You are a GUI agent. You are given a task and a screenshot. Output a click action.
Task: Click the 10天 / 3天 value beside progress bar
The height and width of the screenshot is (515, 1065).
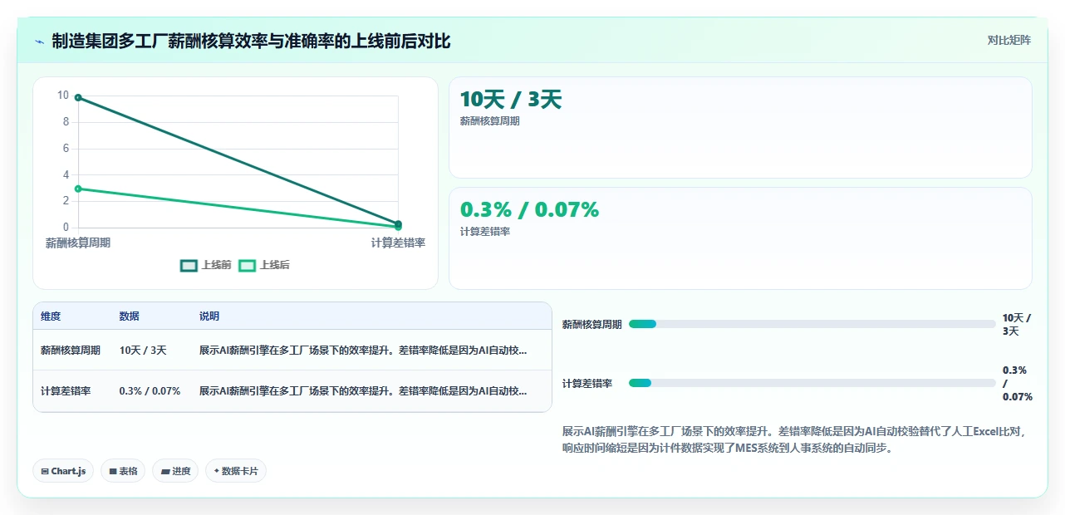tap(1016, 325)
